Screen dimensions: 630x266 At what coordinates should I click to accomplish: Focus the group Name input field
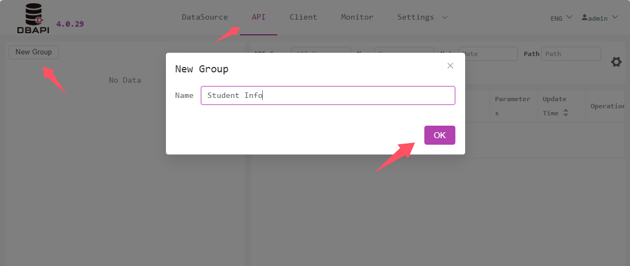click(328, 96)
